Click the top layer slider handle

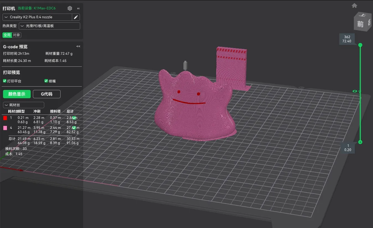point(360,45)
